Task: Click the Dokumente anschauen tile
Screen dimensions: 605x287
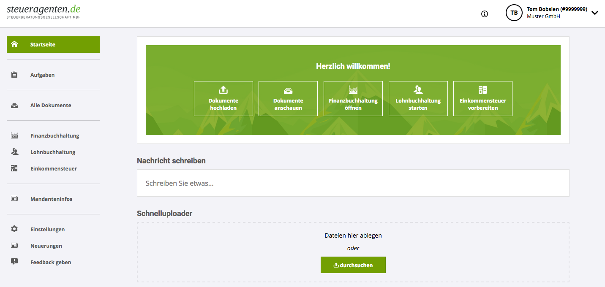Action: (x=288, y=98)
